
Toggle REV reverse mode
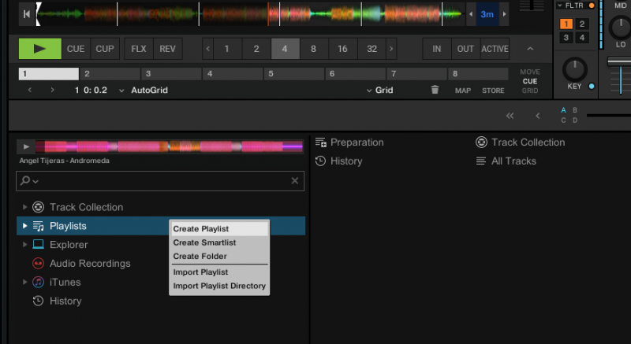[167, 49]
